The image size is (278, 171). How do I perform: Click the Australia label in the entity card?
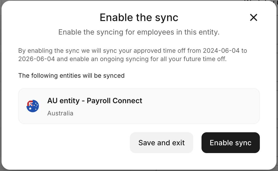click(x=60, y=113)
